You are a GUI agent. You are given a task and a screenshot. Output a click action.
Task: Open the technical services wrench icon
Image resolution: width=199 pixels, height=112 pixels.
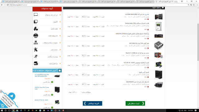click(36, 49)
